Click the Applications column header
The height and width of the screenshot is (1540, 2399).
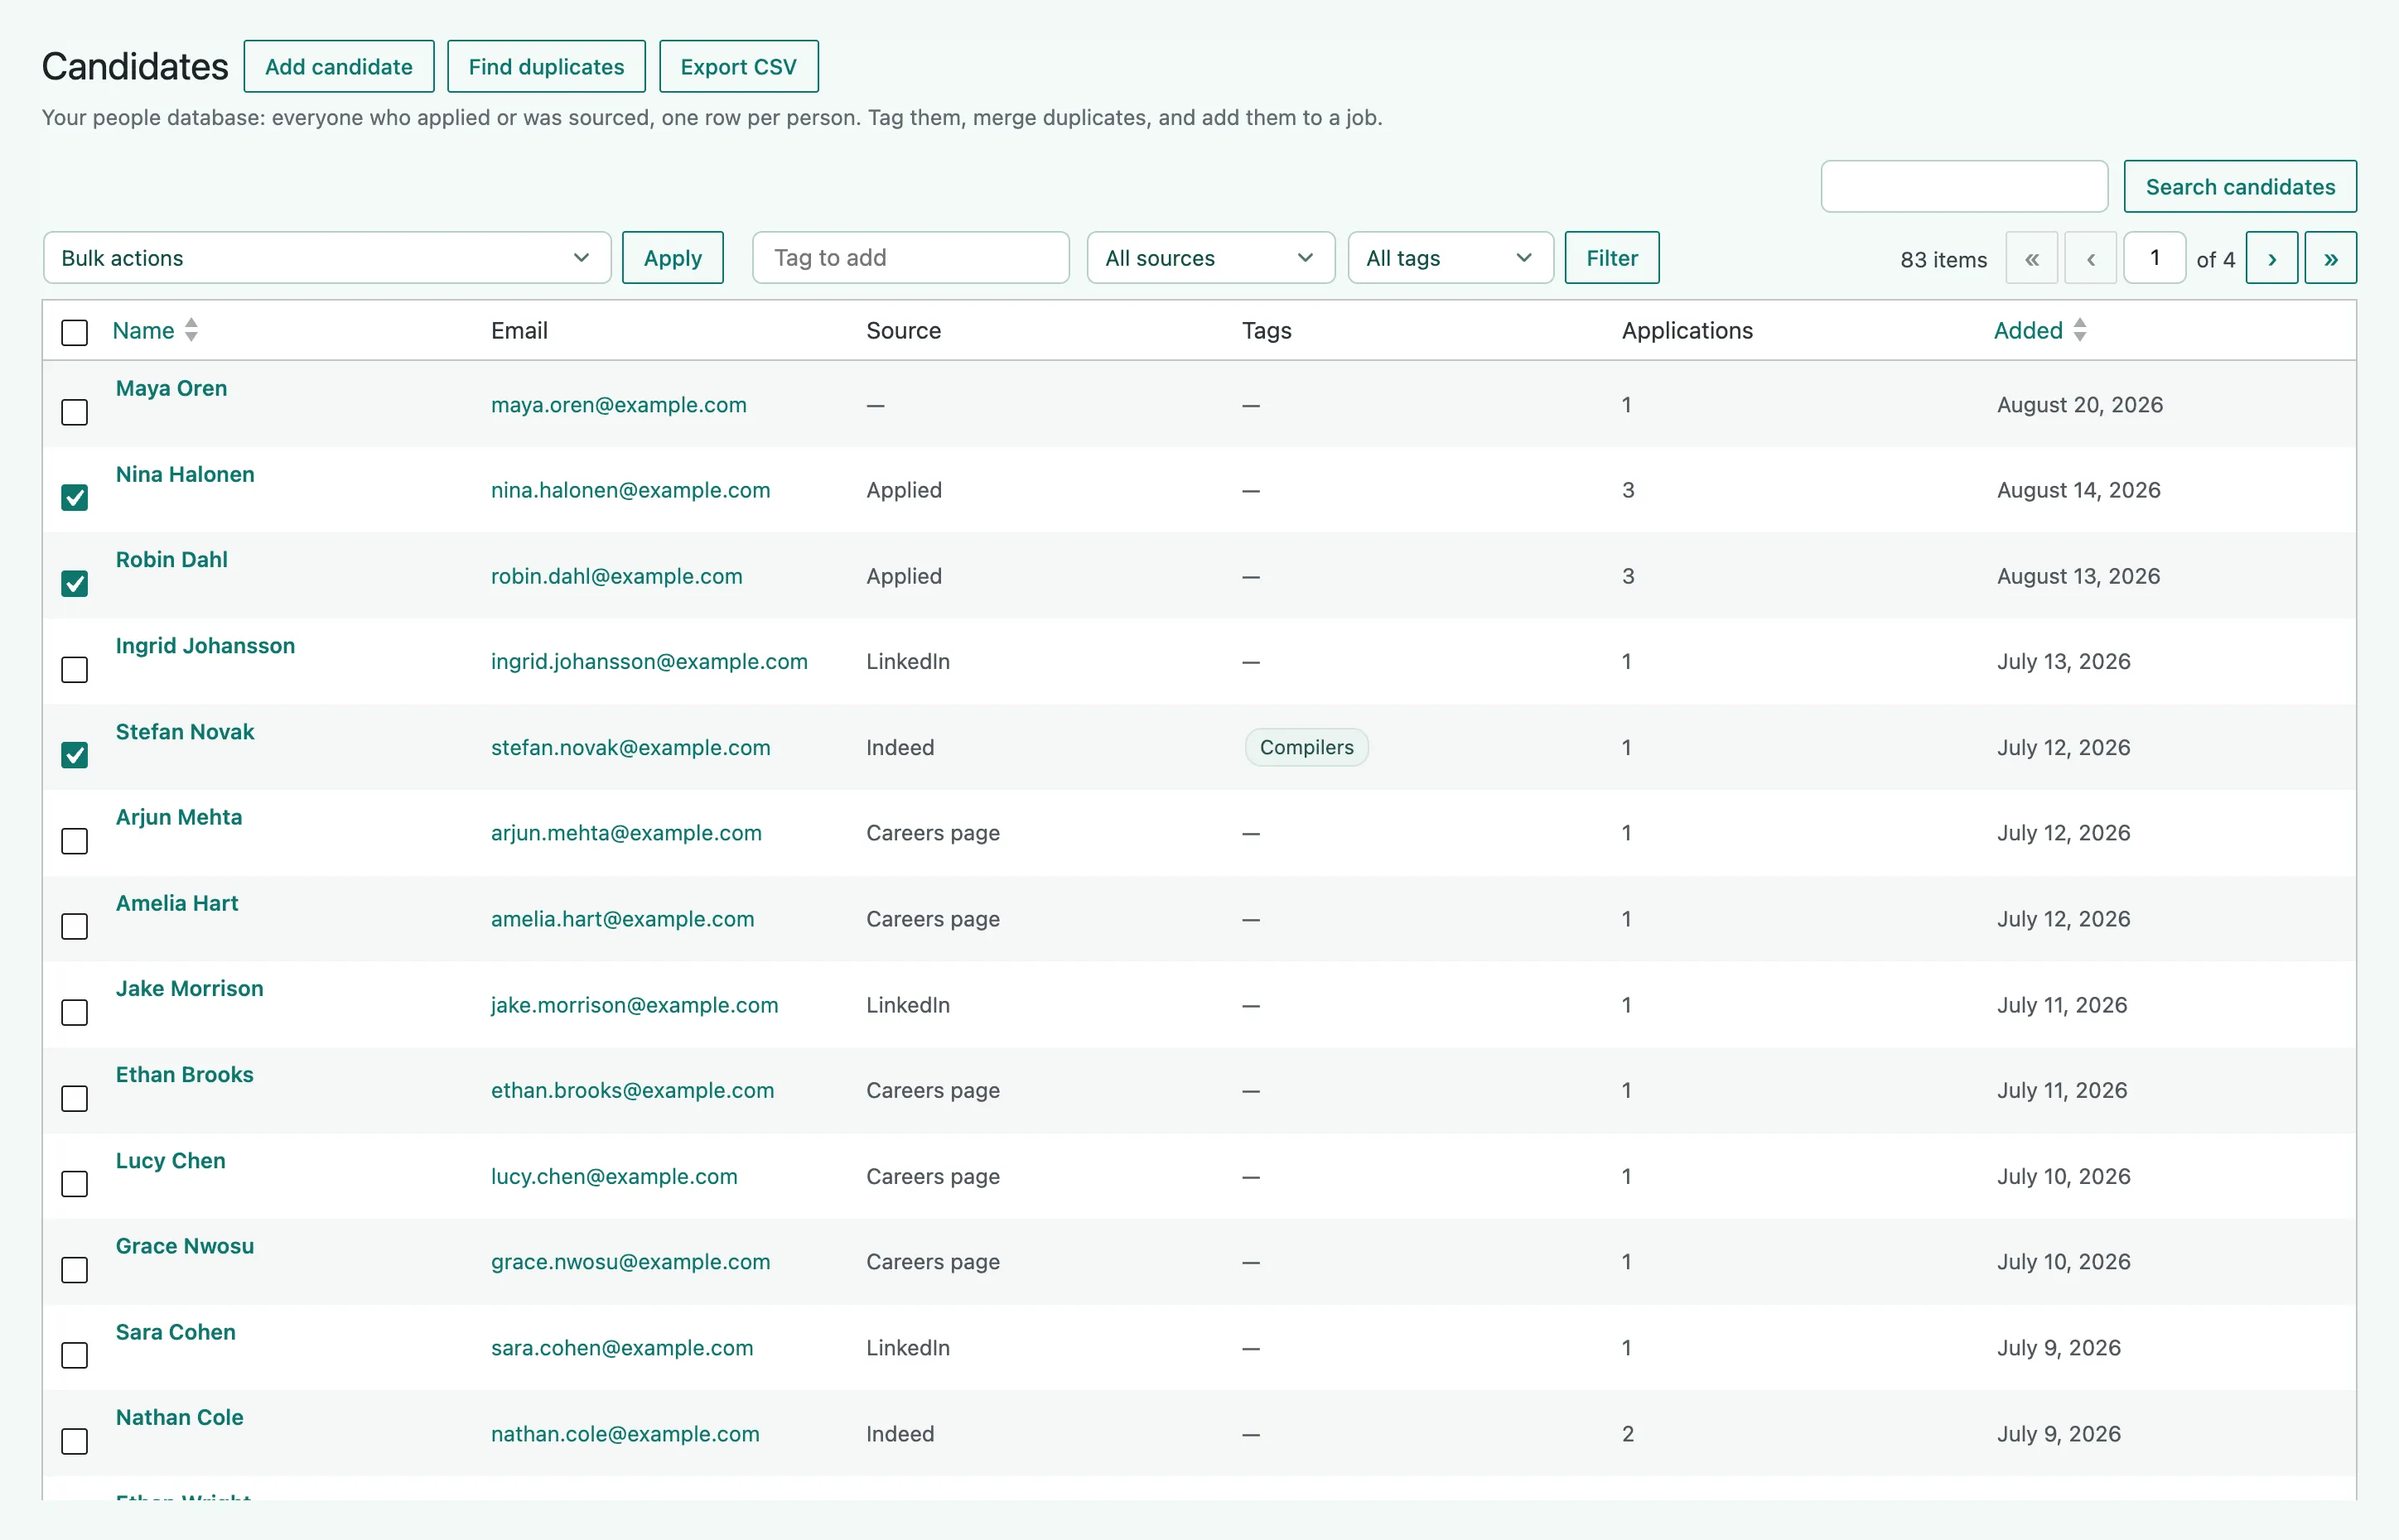(x=1687, y=330)
